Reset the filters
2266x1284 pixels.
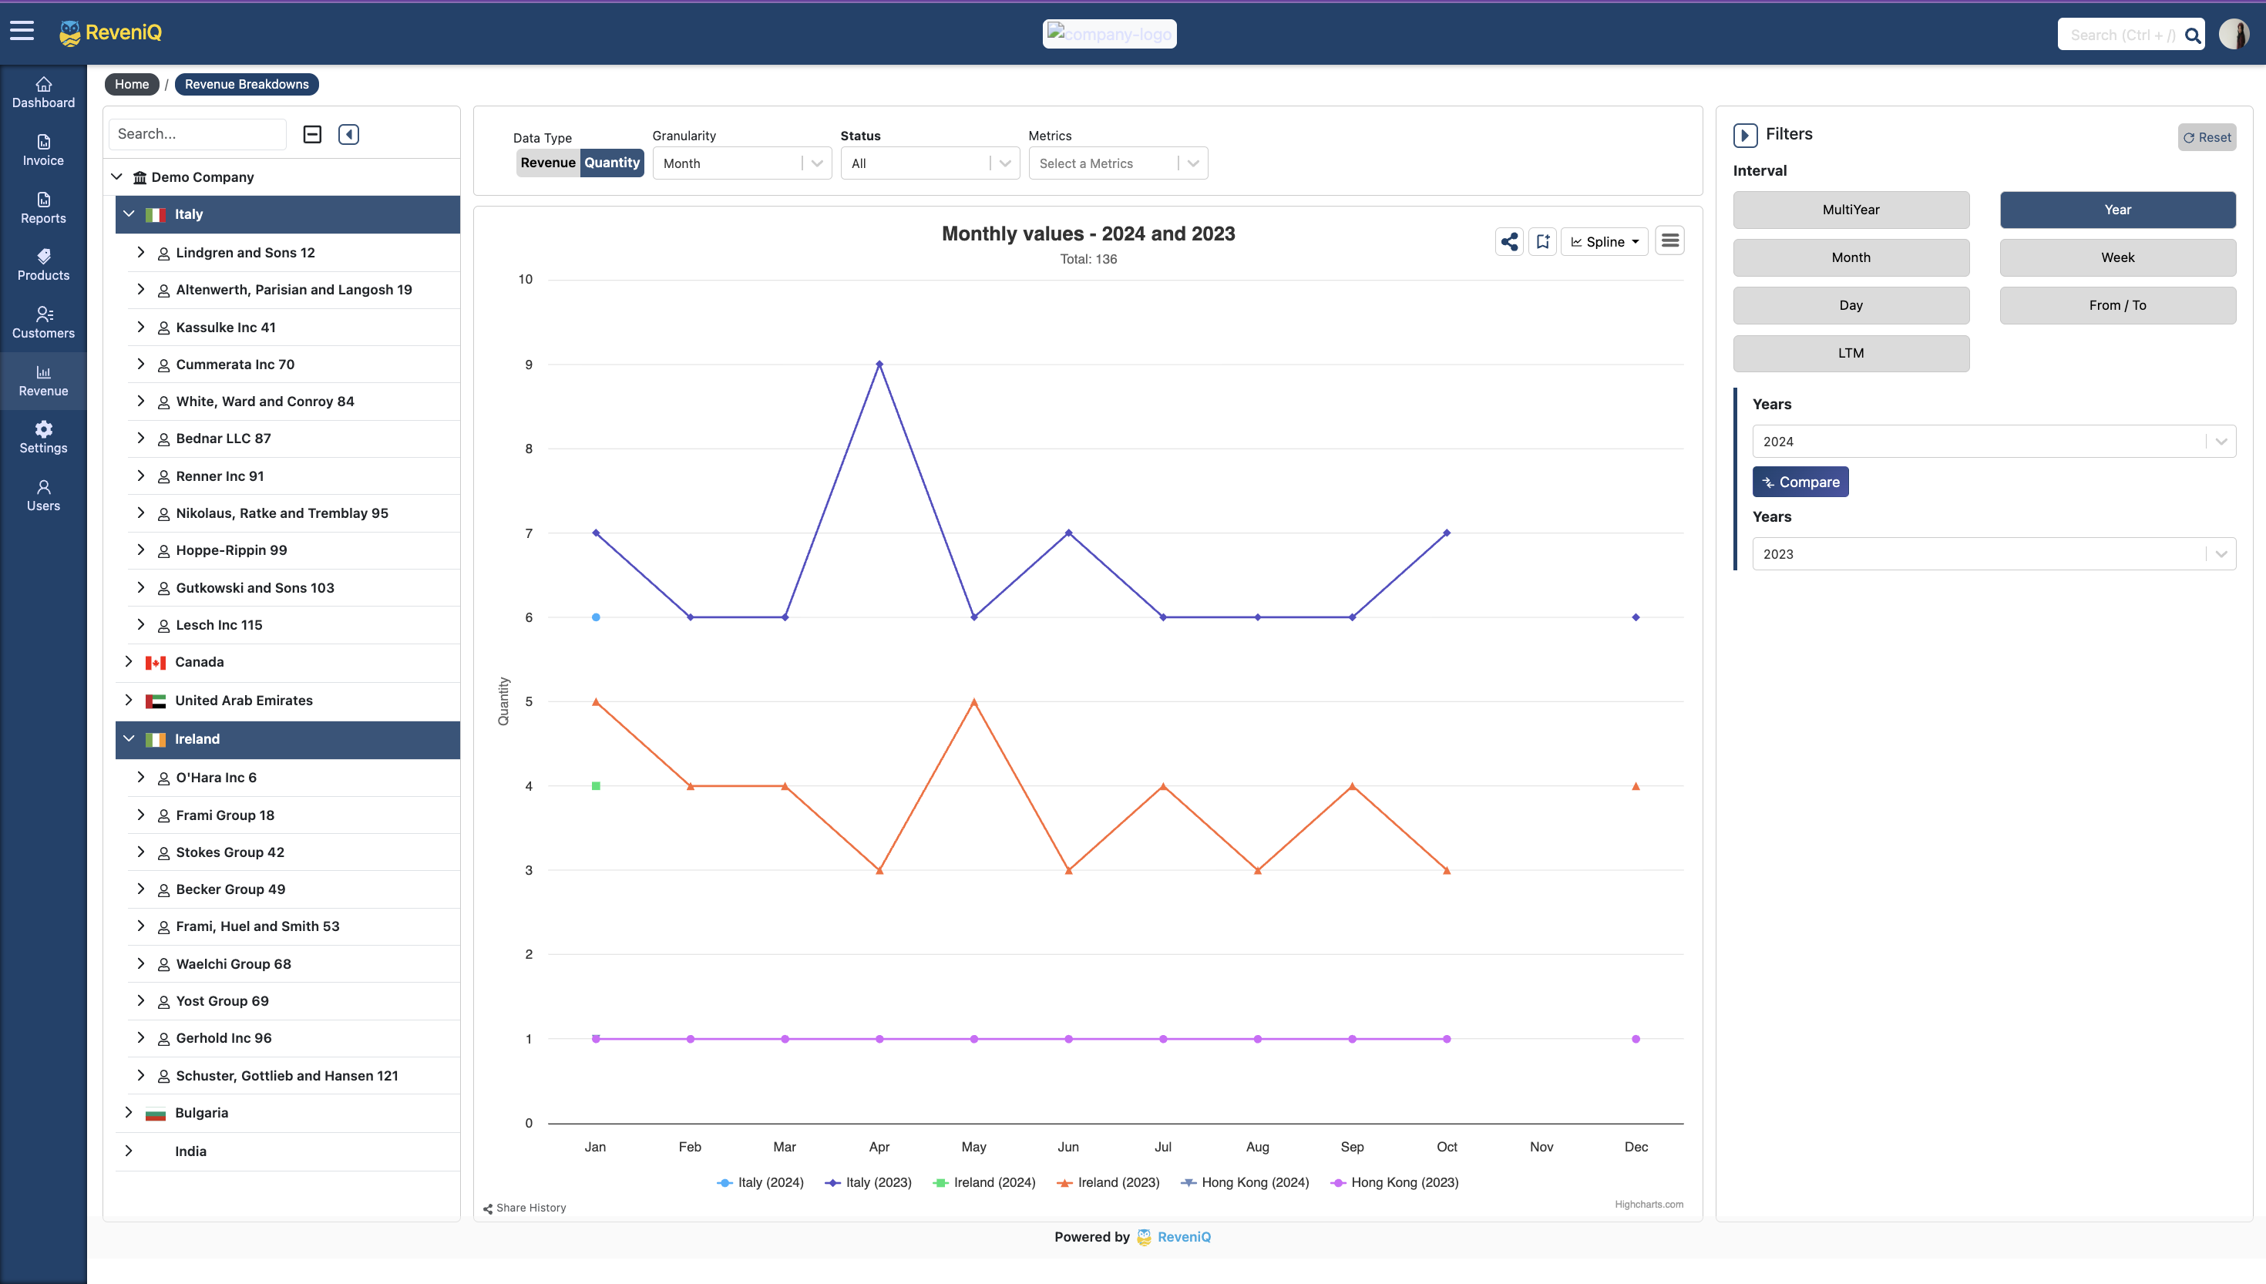(2207, 137)
